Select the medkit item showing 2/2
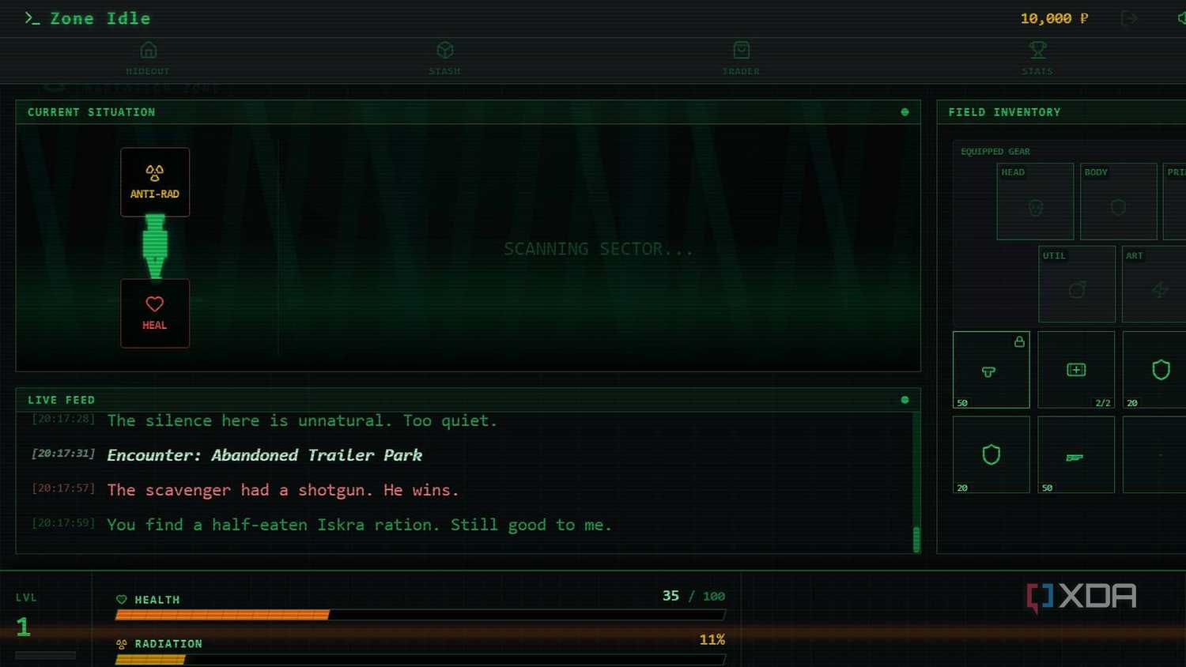 pos(1076,370)
